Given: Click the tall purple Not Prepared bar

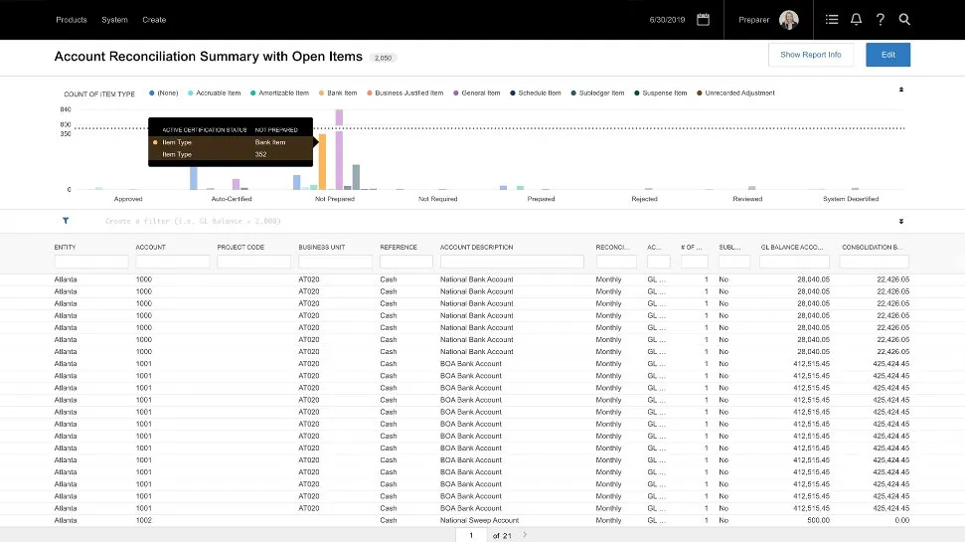Looking at the screenshot, I should pyautogui.click(x=339, y=149).
